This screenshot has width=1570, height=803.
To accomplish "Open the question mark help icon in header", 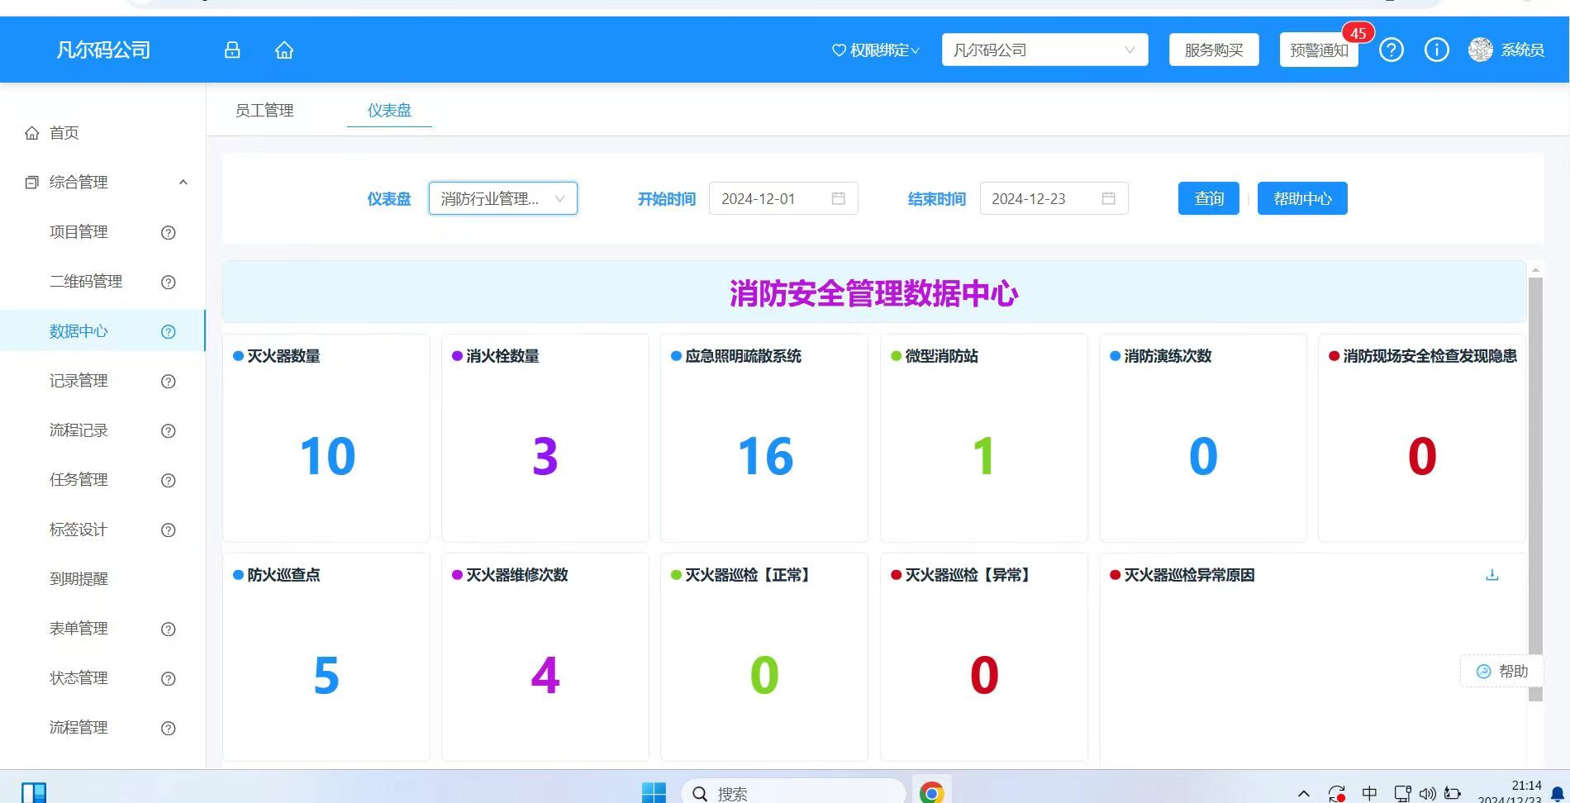I will [1392, 50].
